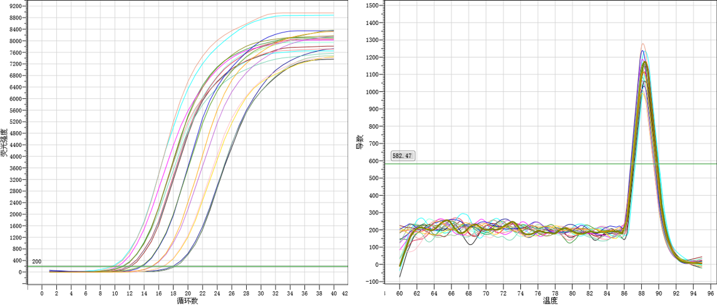Click the 9200 tick on fluorescence axis
The width and height of the screenshot is (717, 305).
click(x=15, y=6)
